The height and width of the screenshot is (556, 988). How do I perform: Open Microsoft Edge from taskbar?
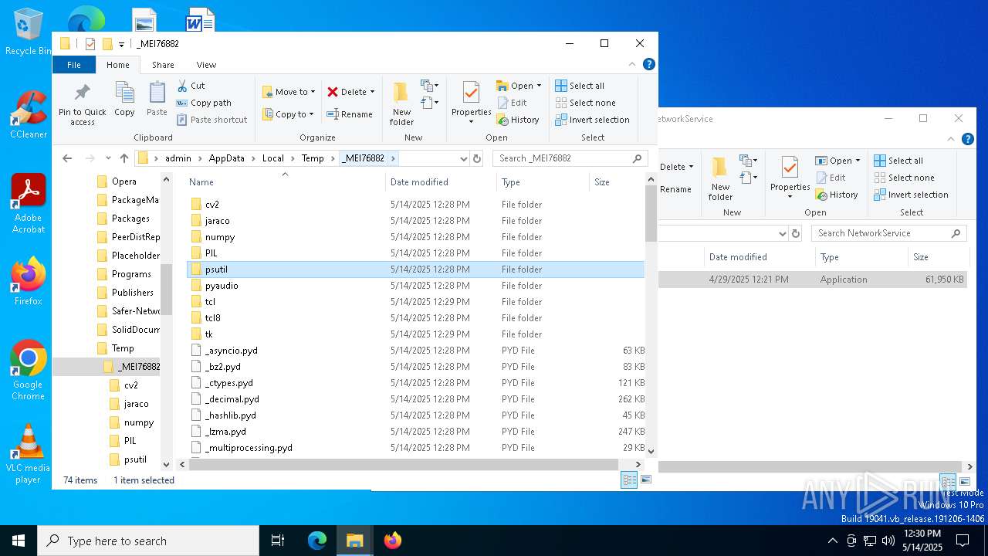[x=317, y=541]
